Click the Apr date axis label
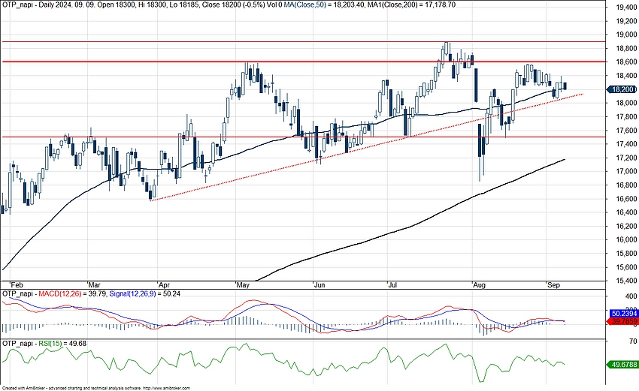The image size is (639, 391). pyautogui.click(x=164, y=285)
